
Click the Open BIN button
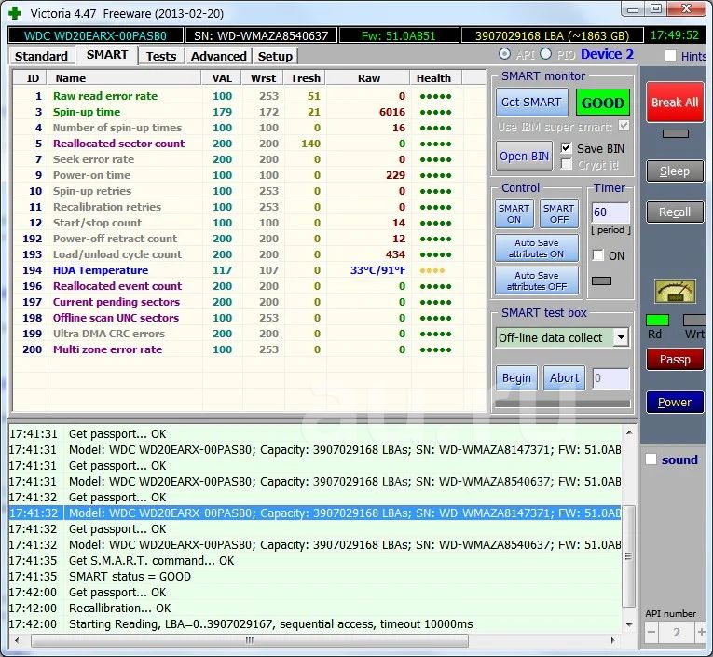point(524,156)
